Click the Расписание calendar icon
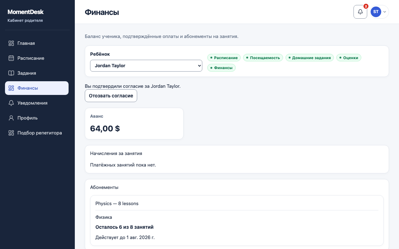The image size is (399, 249). click(11, 58)
